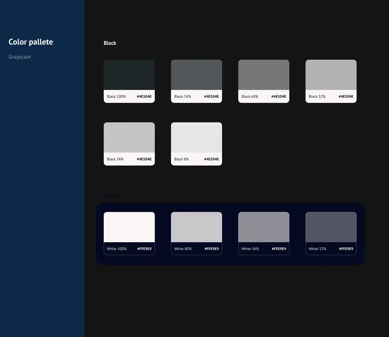Screen dimensions: 389x337
Task: Select the Black 32% color swatch
Action: coord(331,81)
